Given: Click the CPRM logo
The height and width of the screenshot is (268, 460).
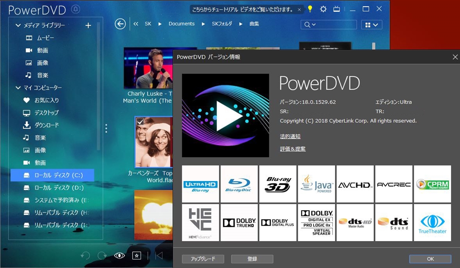Looking at the screenshot, I should point(433,184).
